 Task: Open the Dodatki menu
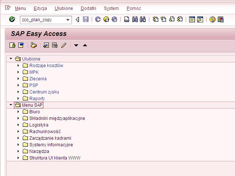tap(88, 8)
